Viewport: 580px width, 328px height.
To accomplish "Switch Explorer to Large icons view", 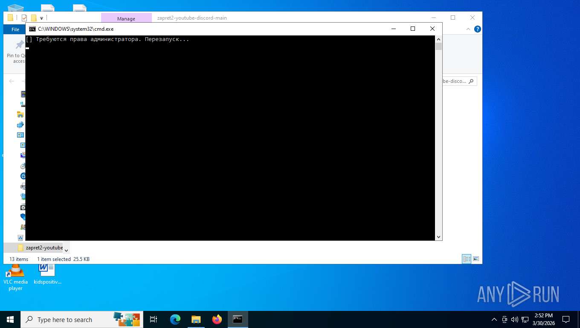I will pos(476,259).
